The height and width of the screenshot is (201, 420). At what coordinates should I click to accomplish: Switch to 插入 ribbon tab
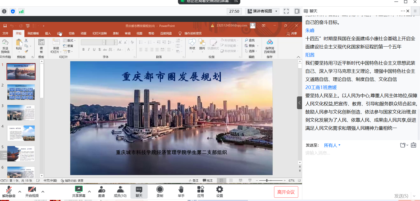(x=48, y=33)
